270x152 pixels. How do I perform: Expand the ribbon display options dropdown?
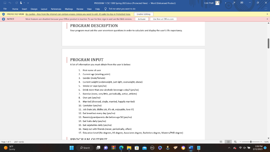pyautogui.click(x=242, y=3)
